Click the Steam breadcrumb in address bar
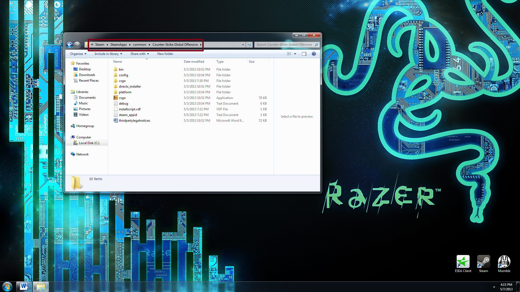The height and width of the screenshot is (292, 520). (x=100, y=45)
